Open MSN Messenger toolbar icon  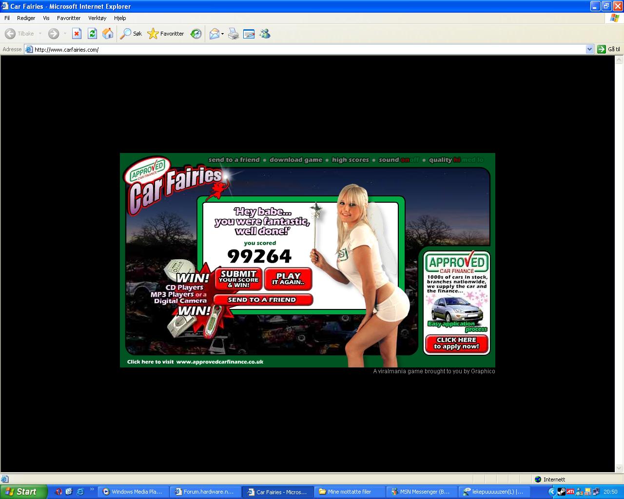(x=265, y=34)
